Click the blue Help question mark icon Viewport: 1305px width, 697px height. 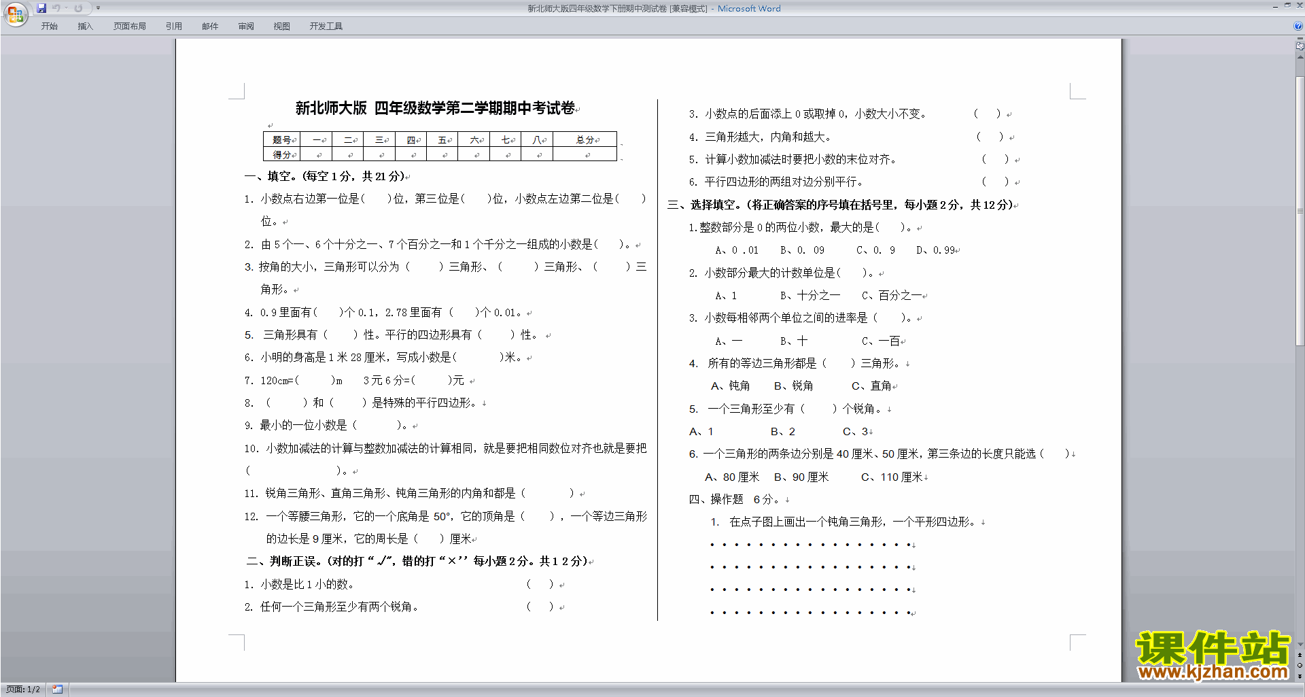click(1298, 27)
